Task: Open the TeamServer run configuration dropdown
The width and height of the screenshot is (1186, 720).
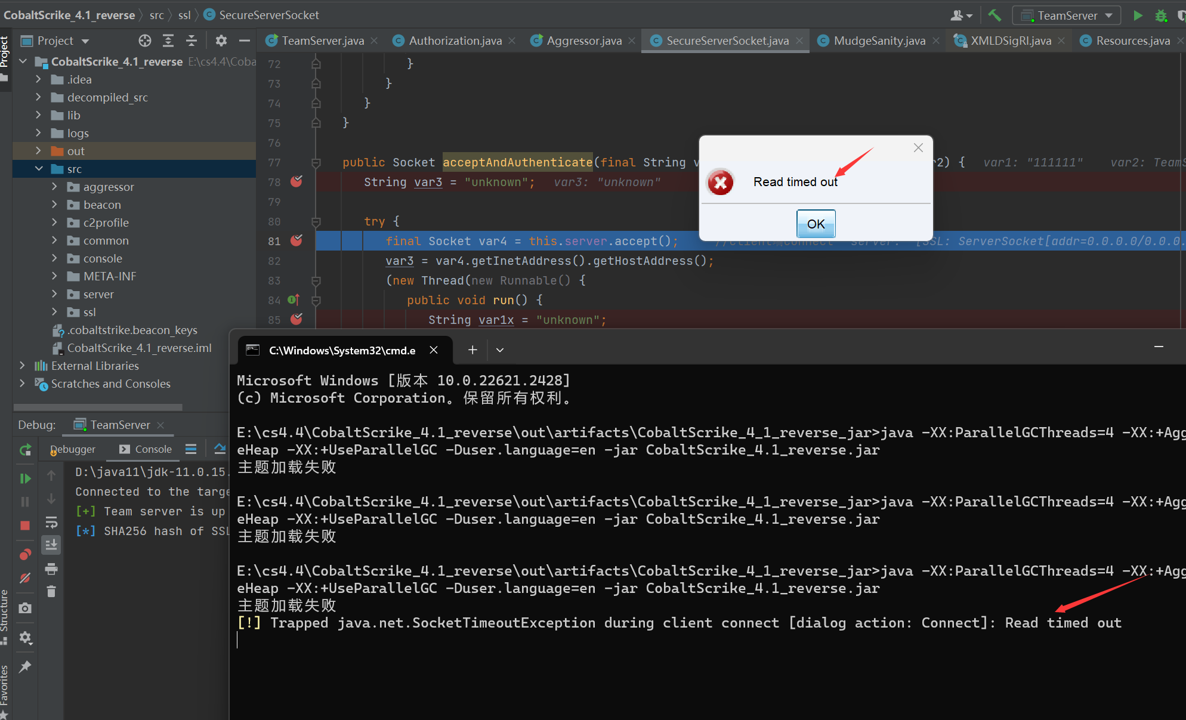Action: tap(1067, 16)
